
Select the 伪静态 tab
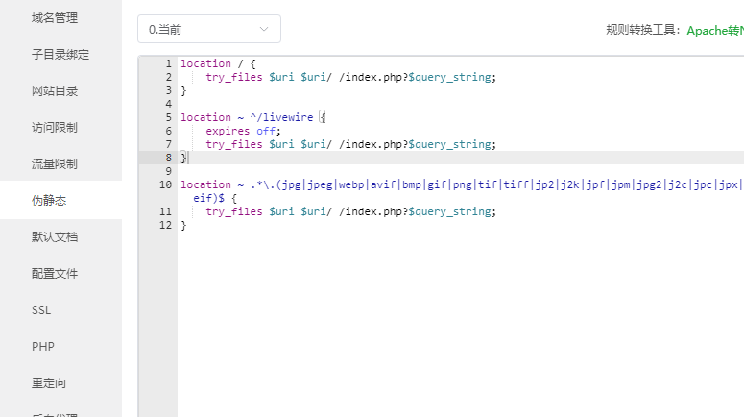coord(49,201)
